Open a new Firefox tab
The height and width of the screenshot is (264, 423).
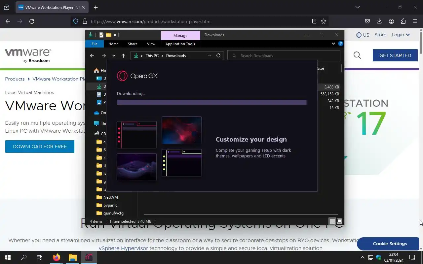96,7
